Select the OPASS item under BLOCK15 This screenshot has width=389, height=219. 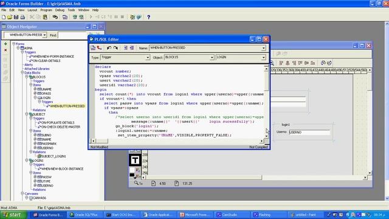click(x=46, y=93)
